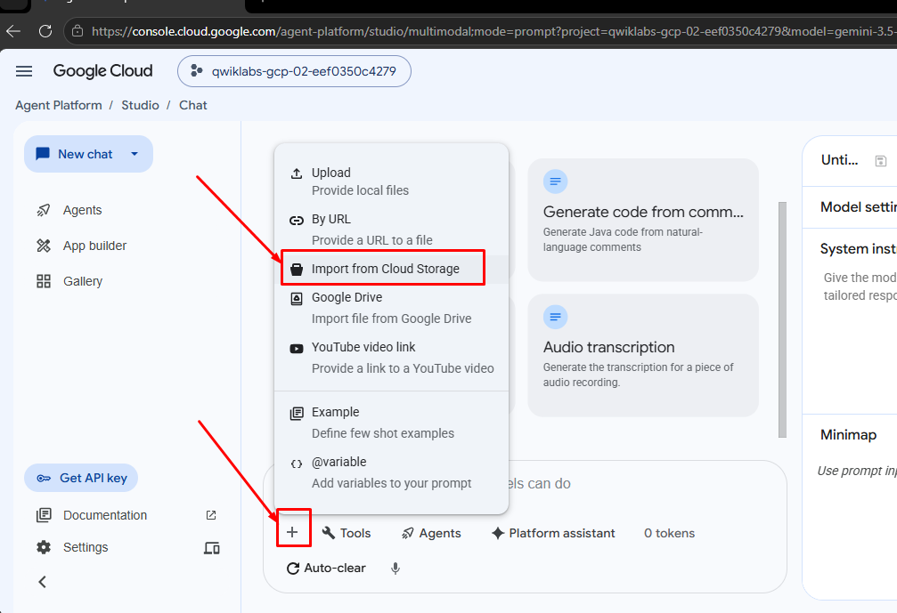
Task: Click the plus icon to add content
Action: pos(292,532)
